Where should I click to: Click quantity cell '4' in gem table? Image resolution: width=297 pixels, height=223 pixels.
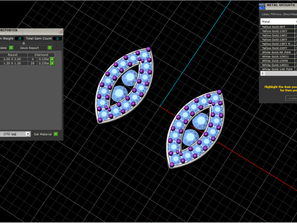(32, 59)
